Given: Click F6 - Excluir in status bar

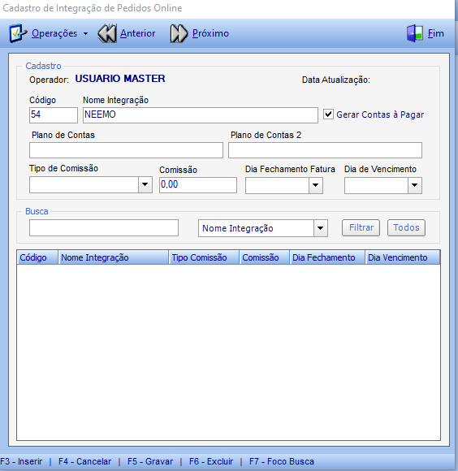Looking at the screenshot, I should pyautogui.click(x=211, y=461).
